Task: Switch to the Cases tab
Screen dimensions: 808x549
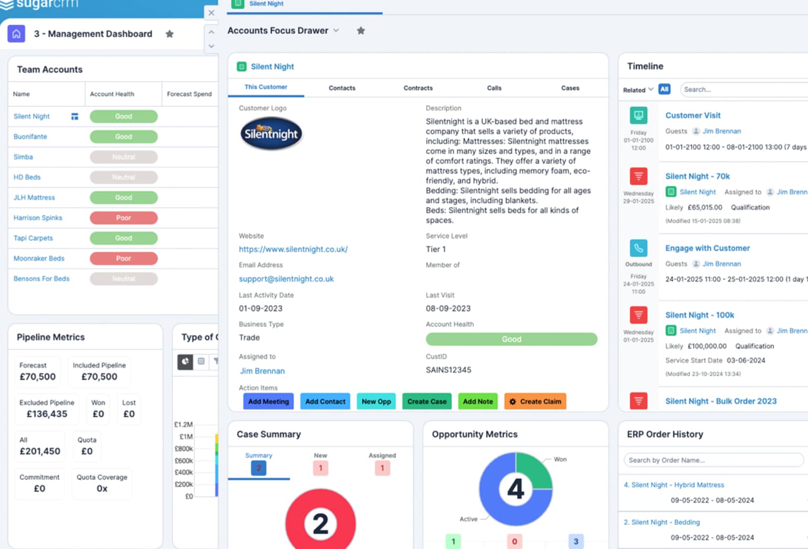Action: [x=570, y=88]
